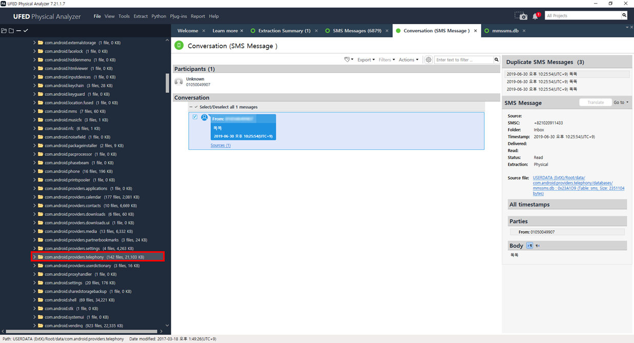634x343 pixels.
Task: Click the com.android.nfc folder icon
Action: pyautogui.click(x=41, y=128)
